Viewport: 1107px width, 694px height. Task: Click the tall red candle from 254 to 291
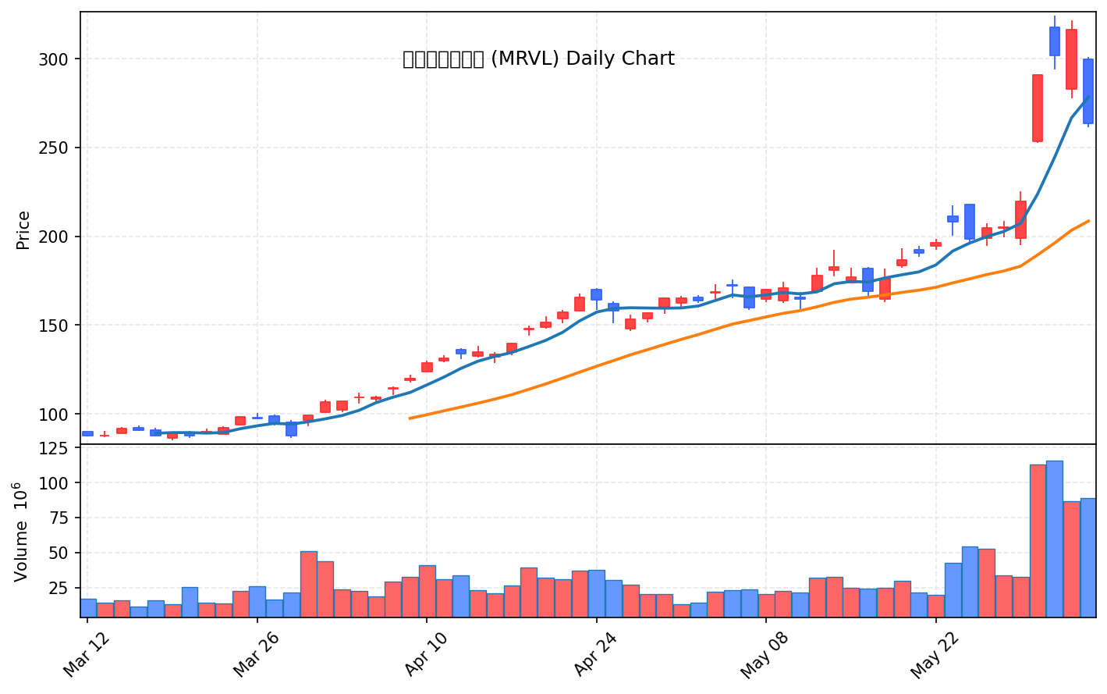1038,108
